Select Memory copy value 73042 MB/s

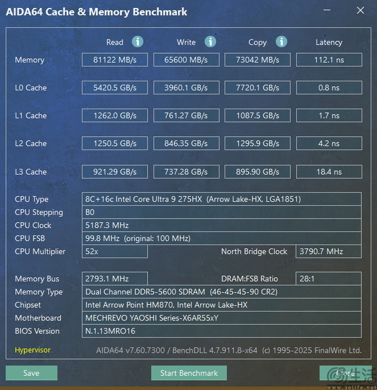pyautogui.click(x=257, y=60)
